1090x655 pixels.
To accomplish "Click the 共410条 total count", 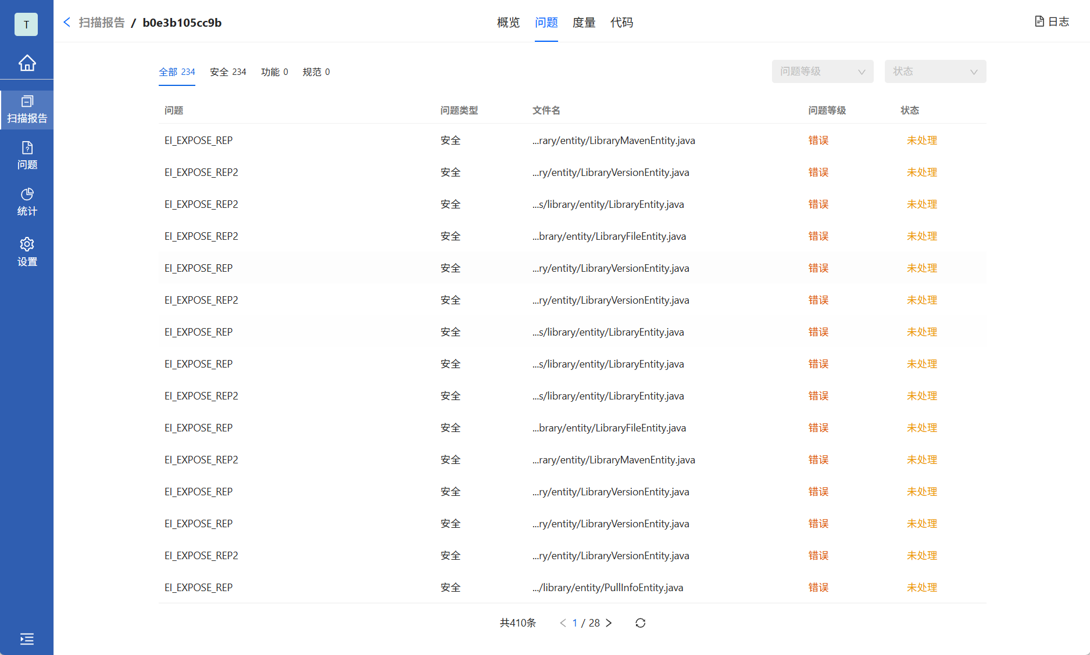I will click(518, 623).
